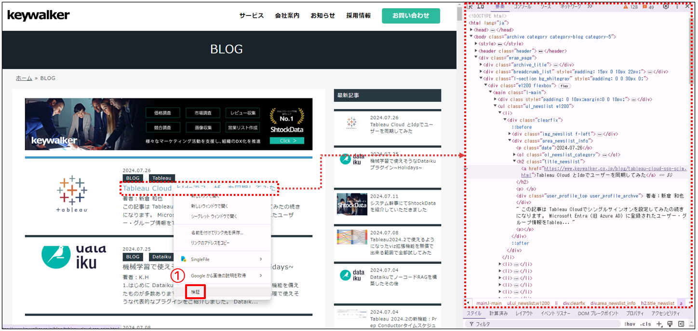Open the アクセシビリティ tab

(x=666, y=314)
